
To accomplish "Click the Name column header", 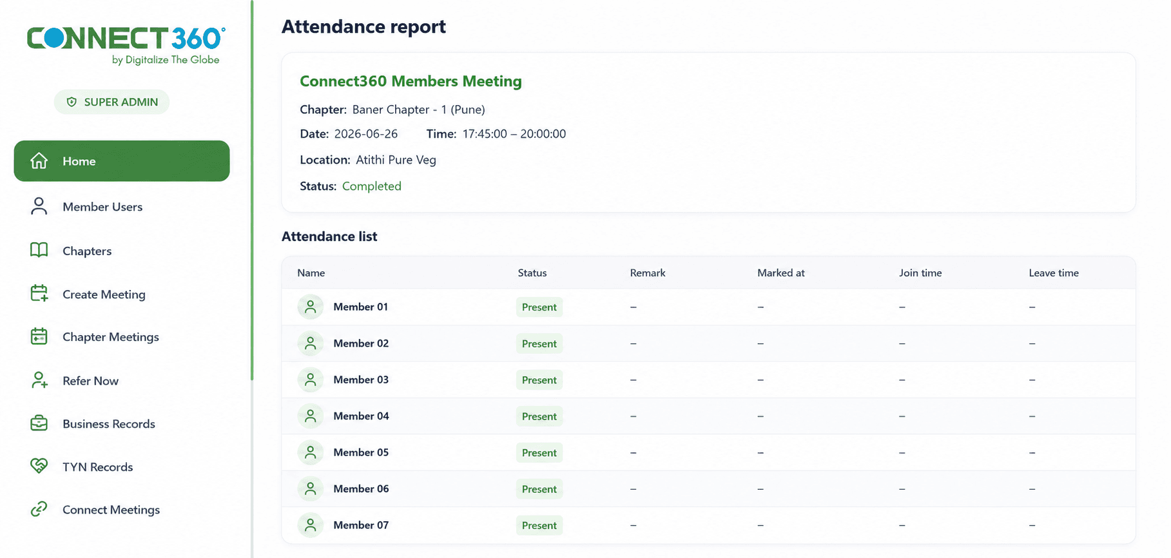I will (311, 273).
